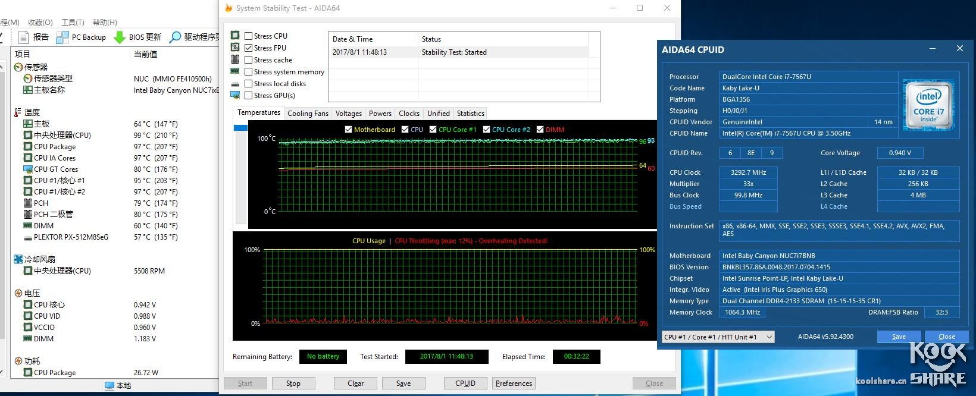Click the 温度 temperature group icon

[x=18, y=112]
